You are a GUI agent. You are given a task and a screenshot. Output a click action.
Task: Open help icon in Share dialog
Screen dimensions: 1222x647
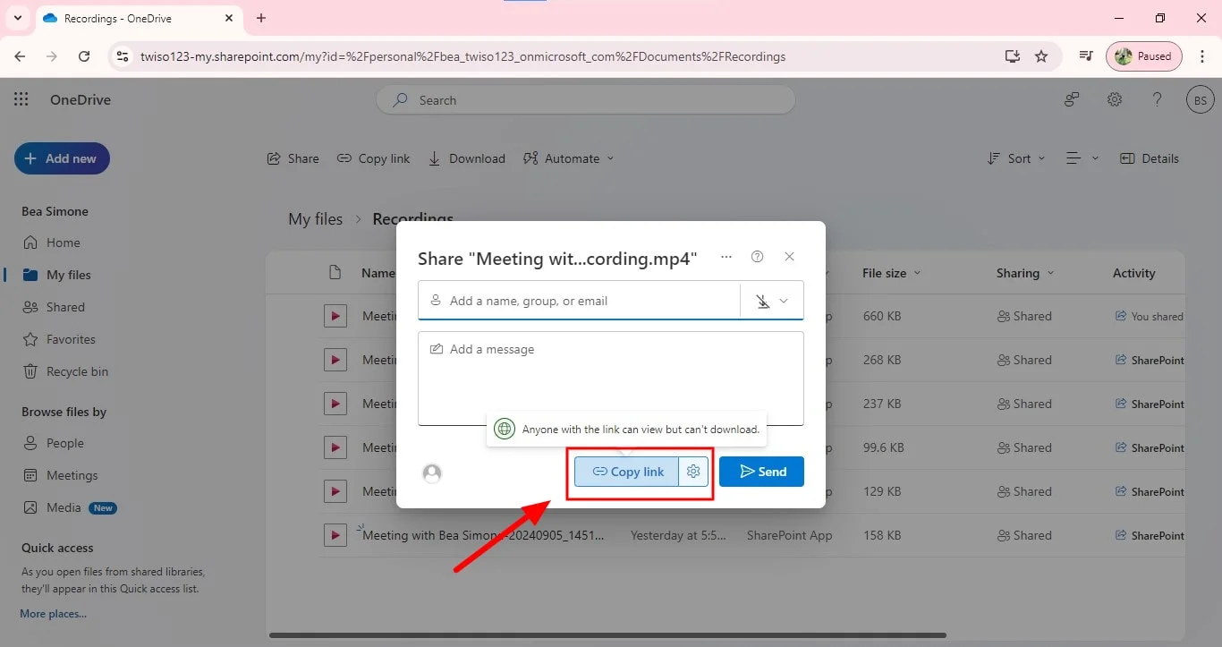click(758, 257)
